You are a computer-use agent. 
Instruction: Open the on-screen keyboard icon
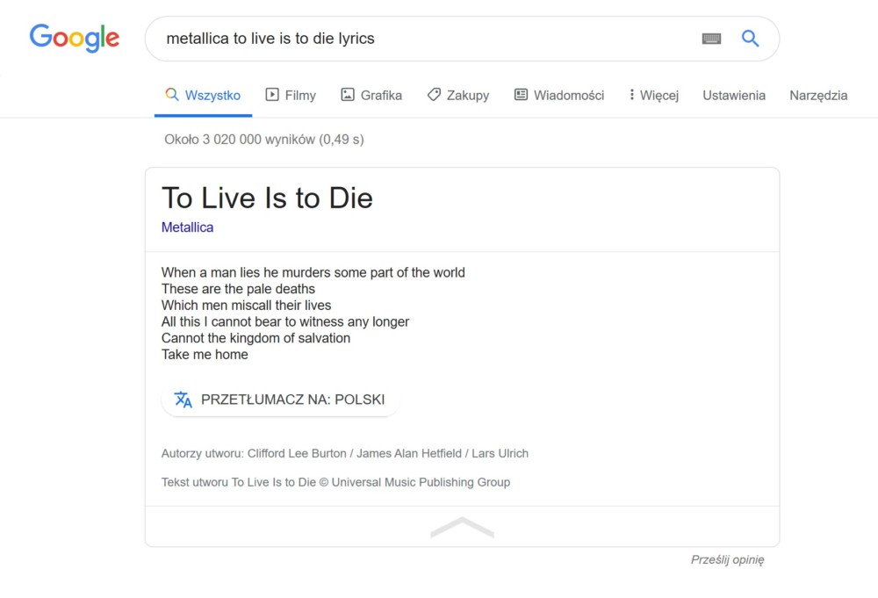711,39
